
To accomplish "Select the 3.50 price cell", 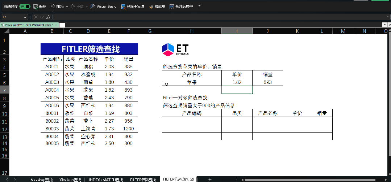I will [x=109, y=143].
